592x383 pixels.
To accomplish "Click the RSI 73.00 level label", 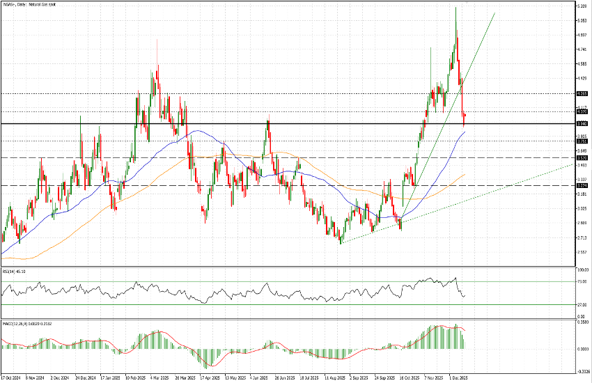I will tap(582, 282).
